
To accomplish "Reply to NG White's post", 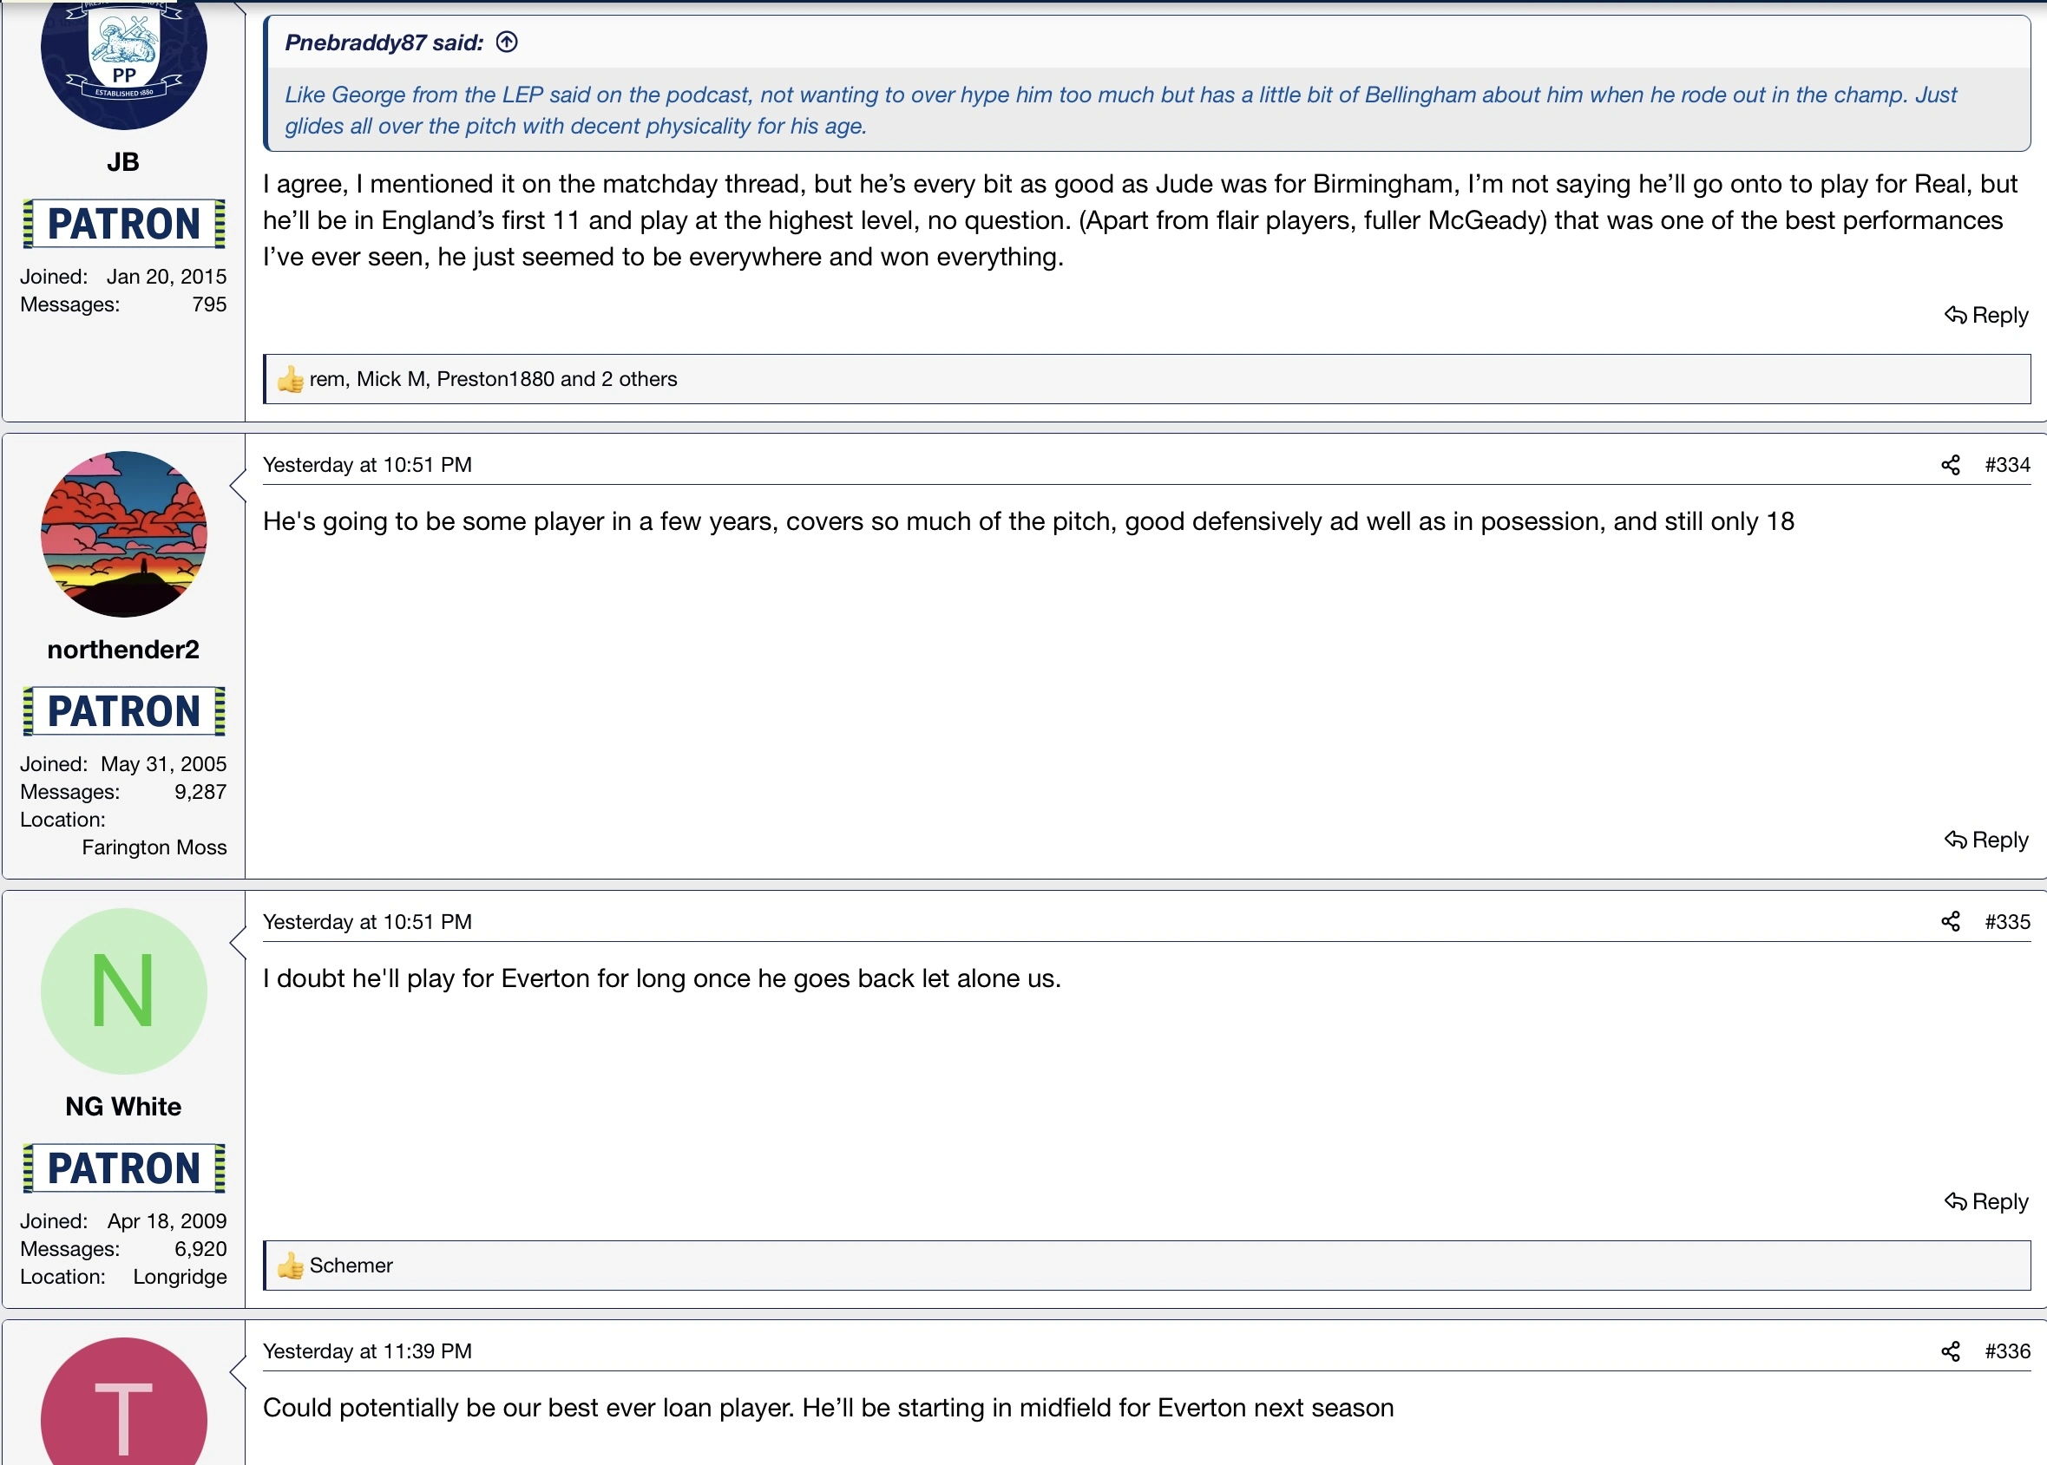I will tap(1985, 1201).
